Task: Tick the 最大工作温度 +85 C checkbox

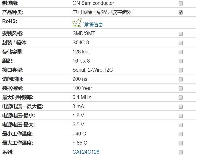Action: pos(181,143)
